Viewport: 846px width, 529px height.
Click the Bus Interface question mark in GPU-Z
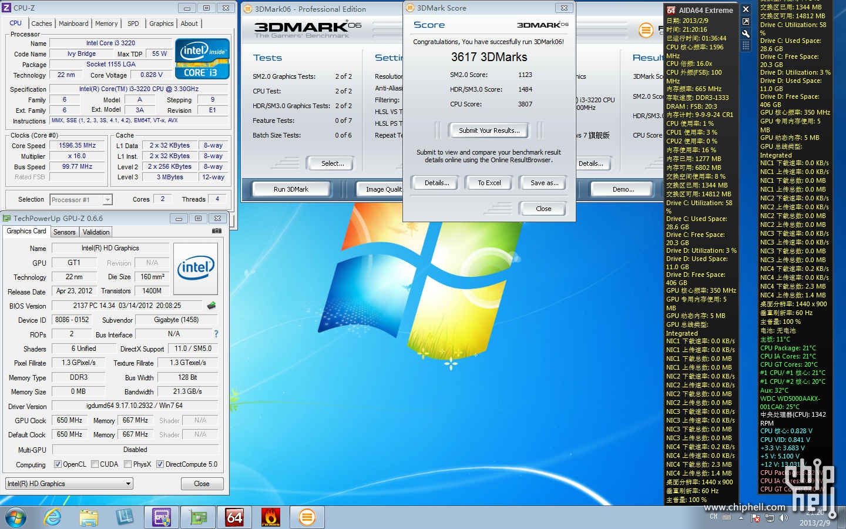coord(216,334)
